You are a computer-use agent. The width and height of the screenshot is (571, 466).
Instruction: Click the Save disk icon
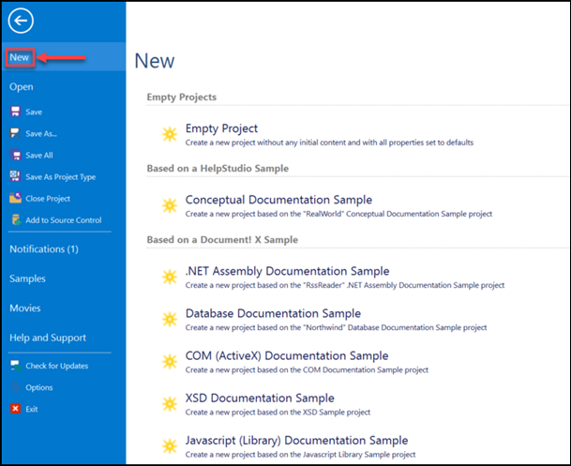(x=15, y=112)
